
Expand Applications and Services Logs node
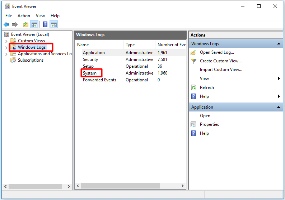6,54
